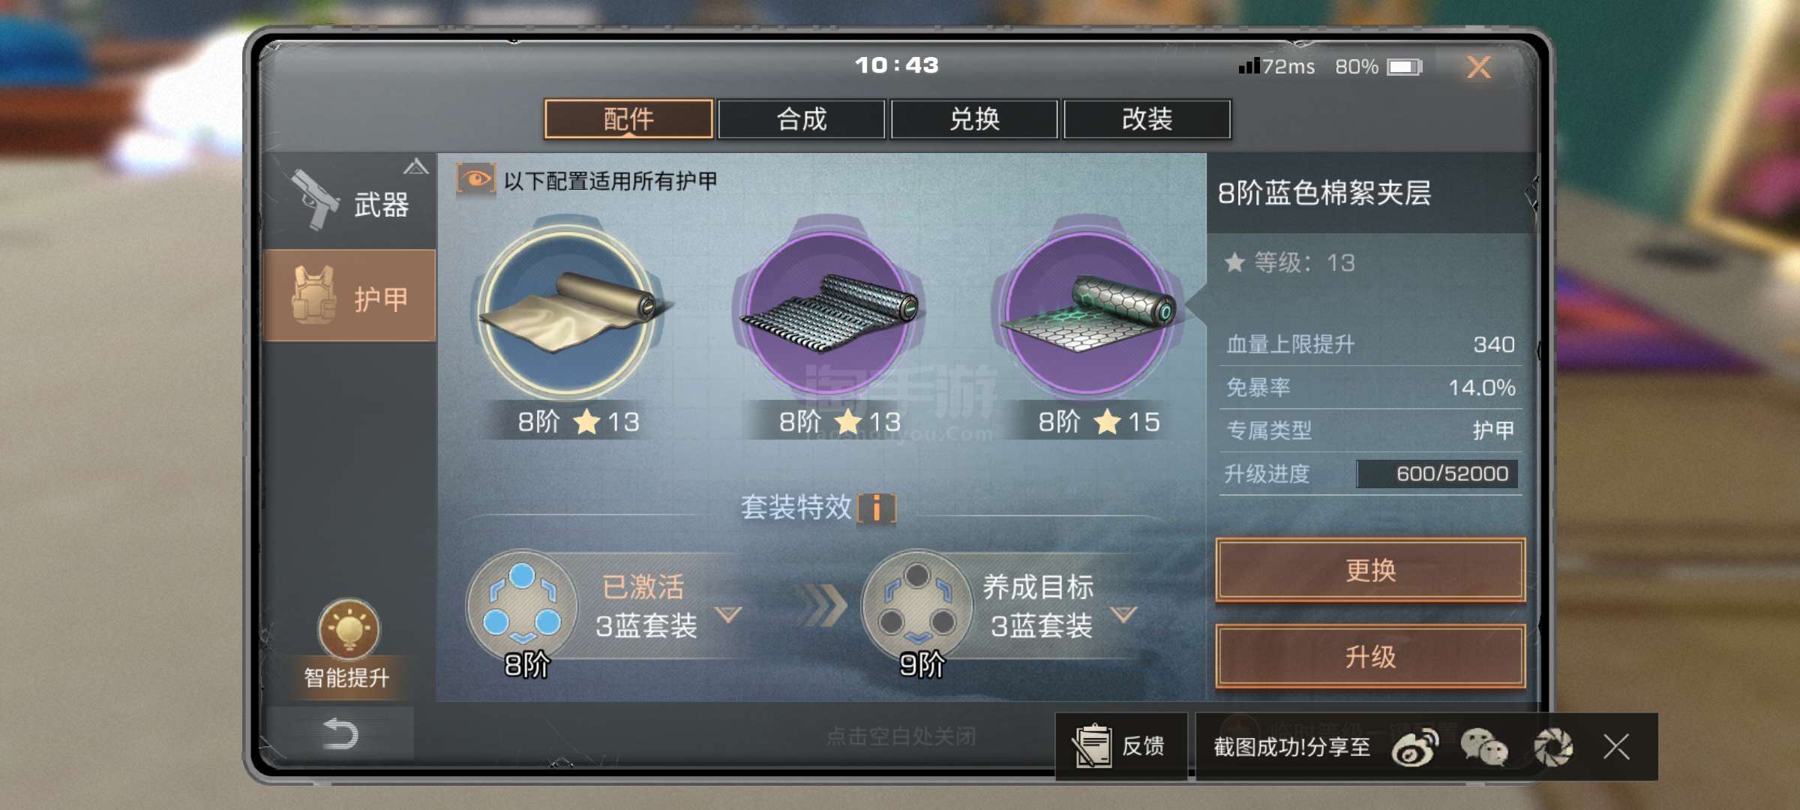This screenshot has width=1800, height=810.
Task: Share screenshot to WeChat
Action: click(1483, 747)
